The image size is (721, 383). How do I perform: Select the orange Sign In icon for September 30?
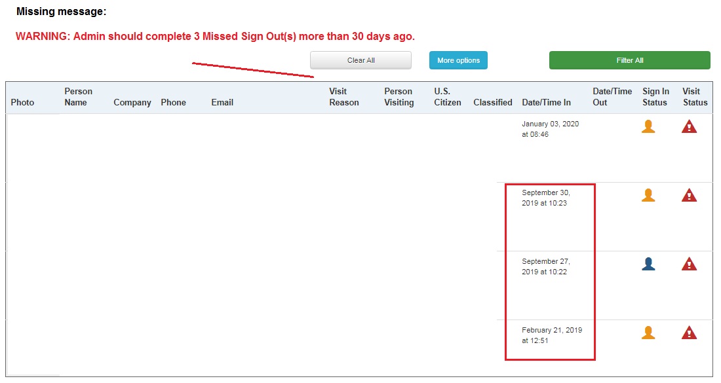(648, 194)
